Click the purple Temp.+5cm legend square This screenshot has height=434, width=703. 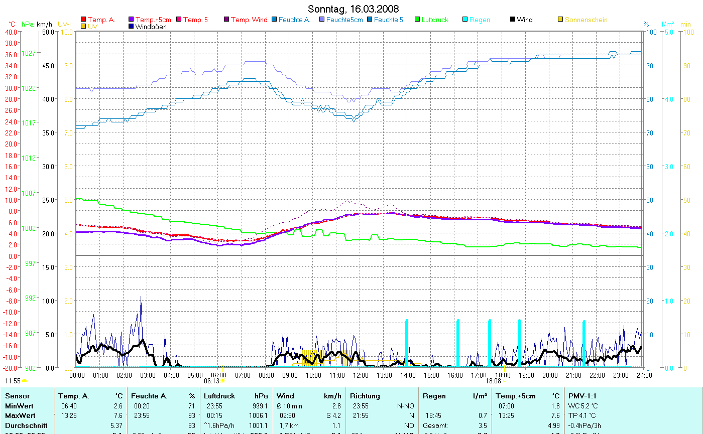point(132,20)
